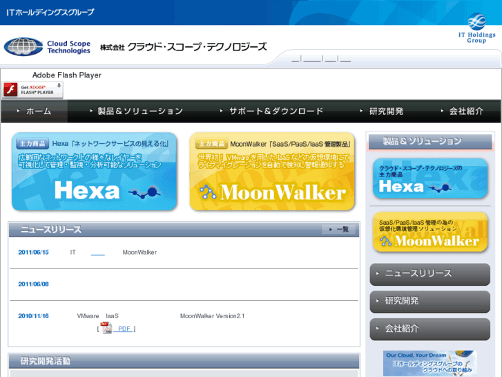Click the 2011/06/15 news date
This screenshot has height=377, width=502.
tap(33, 252)
